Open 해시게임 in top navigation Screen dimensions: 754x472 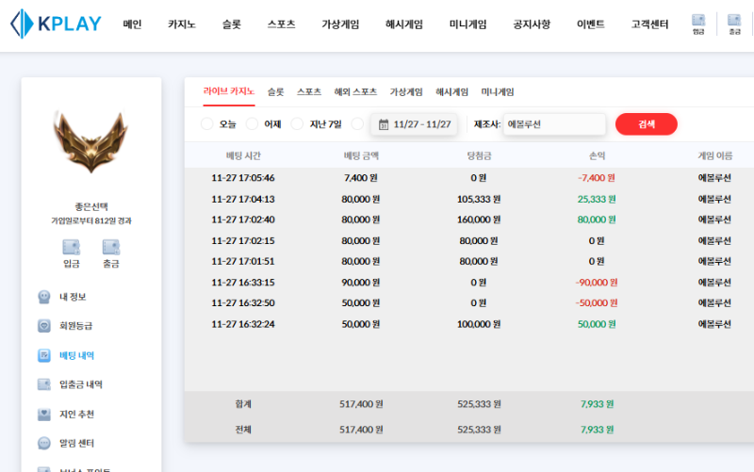(x=404, y=24)
